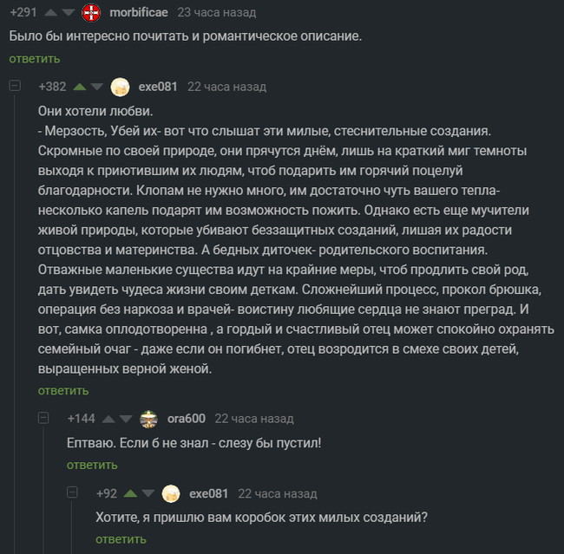The height and width of the screenshot is (554, 564).
Task: Collapse exe081's +92 reply thread
Action: (74, 493)
